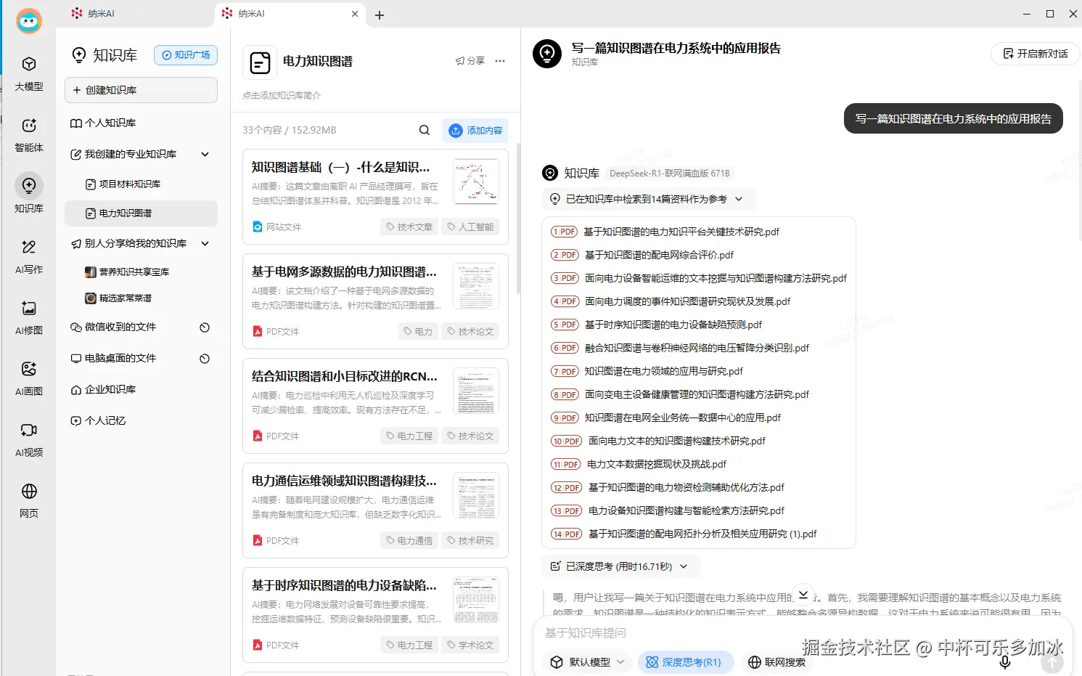The width and height of the screenshot is (1082, 676).
Task: Click the sync icon next to 微信收到的文件
Action: [205, 327]
